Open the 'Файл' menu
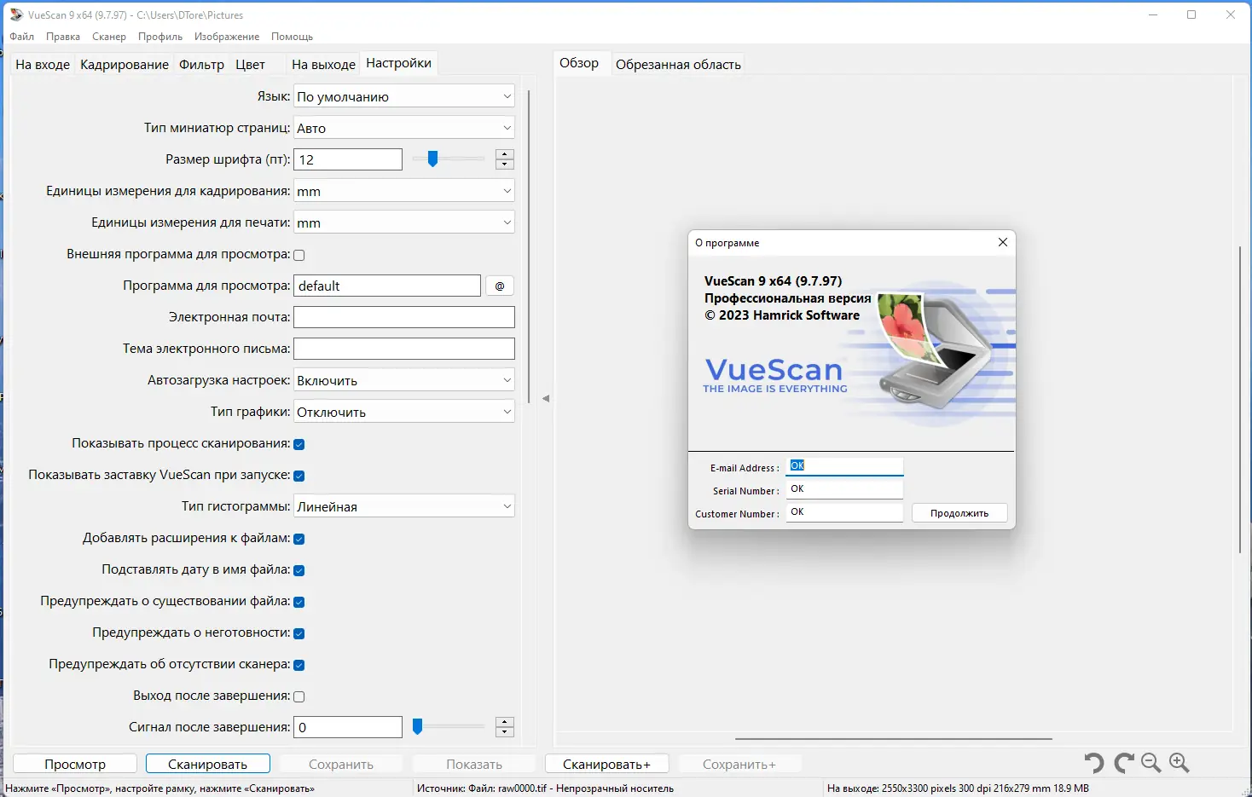This screenshot has height=797, width=1252. click(x=21, y=36)
